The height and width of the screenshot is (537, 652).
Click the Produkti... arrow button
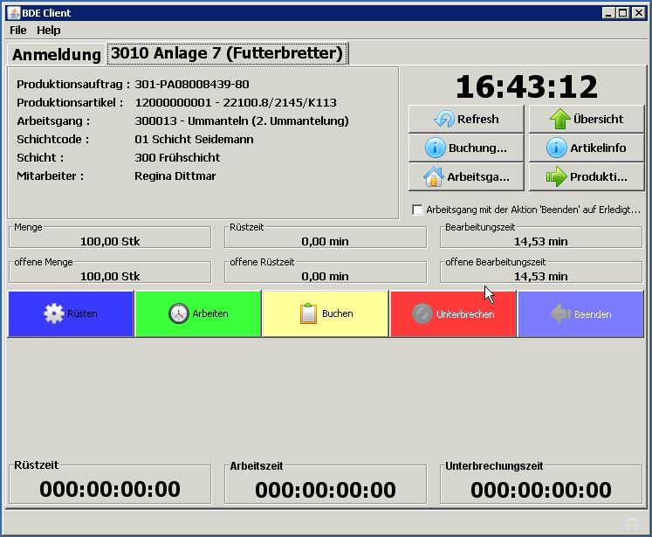click(587, 177)
